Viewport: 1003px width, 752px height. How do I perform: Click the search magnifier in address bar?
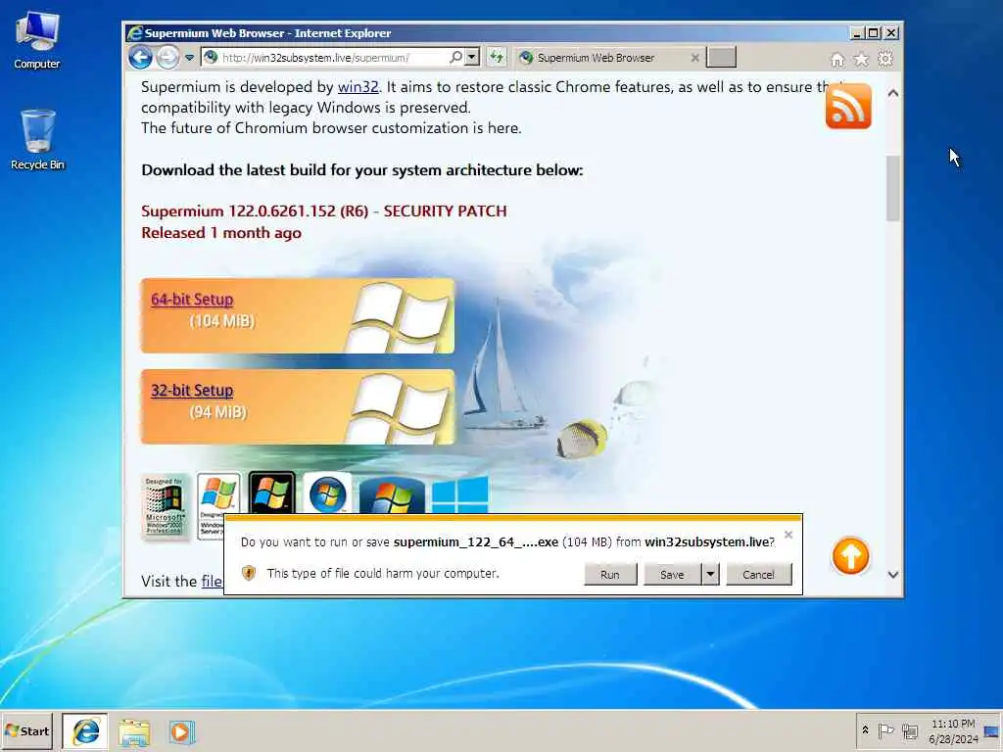click(x=456, y=57)
